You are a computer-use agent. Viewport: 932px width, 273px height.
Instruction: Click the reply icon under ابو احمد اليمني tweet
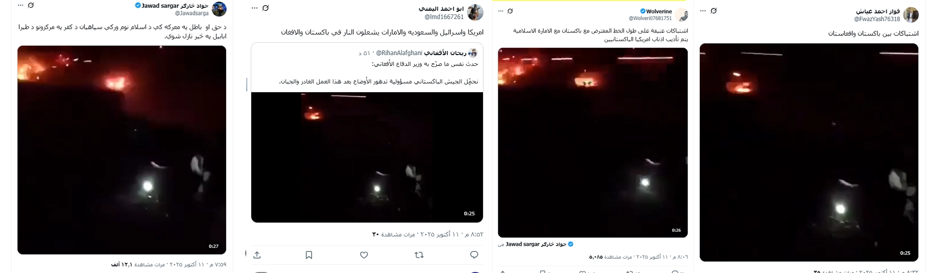pos(474,255)
